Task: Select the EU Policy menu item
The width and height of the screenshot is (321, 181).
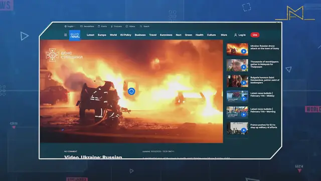Action: (x=126, y=35)
